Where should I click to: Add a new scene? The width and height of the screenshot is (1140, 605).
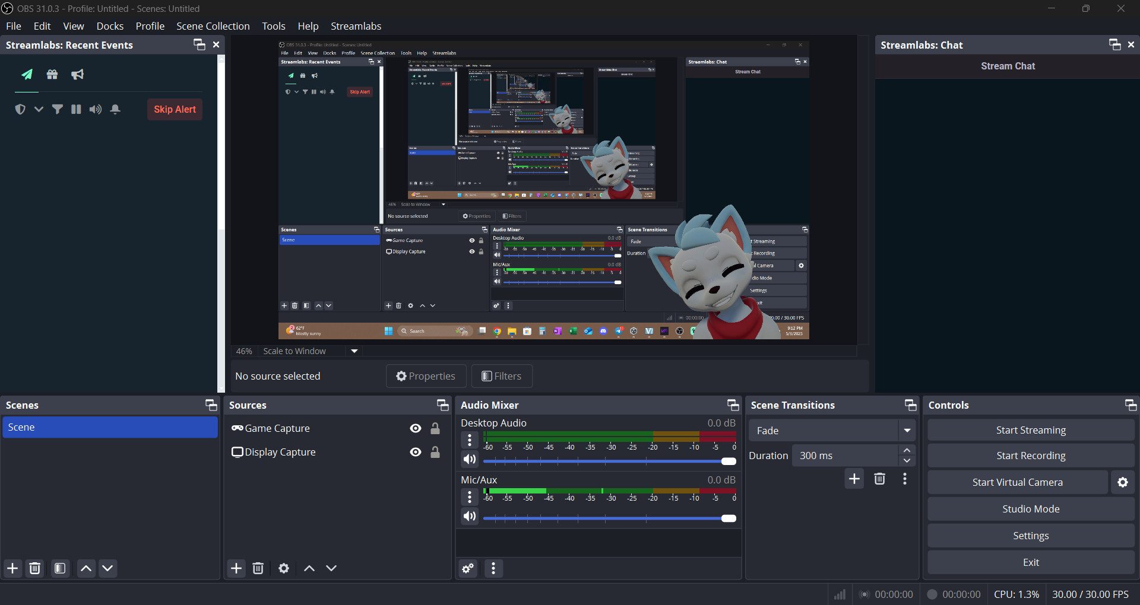12,568
